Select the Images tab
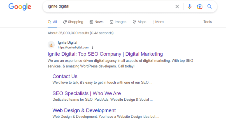Screen dimensions: 226x123 click(x=118, y=22)
